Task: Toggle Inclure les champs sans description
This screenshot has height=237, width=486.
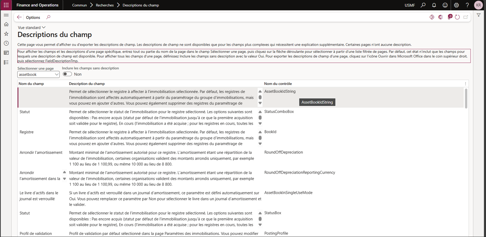Action: (x=67, y=74)
